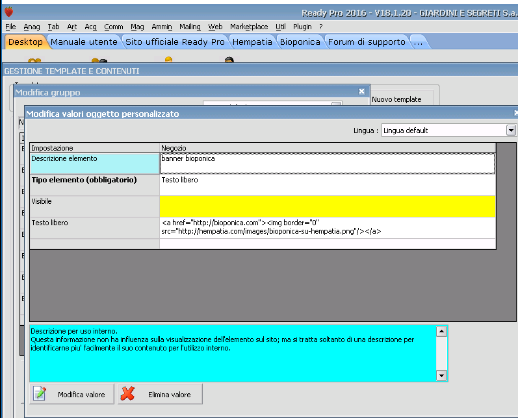518x418 pixels.
Task: Click the red X icon on Elimina valore
Action: point(127,393)
